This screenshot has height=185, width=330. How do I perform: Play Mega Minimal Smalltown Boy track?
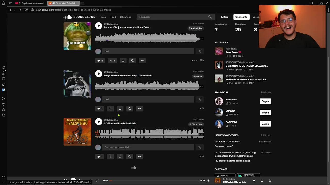(98, 74)
